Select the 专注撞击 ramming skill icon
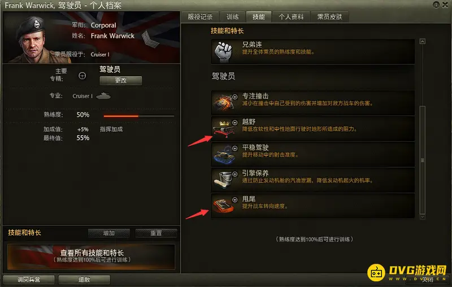 click(224, 102)
